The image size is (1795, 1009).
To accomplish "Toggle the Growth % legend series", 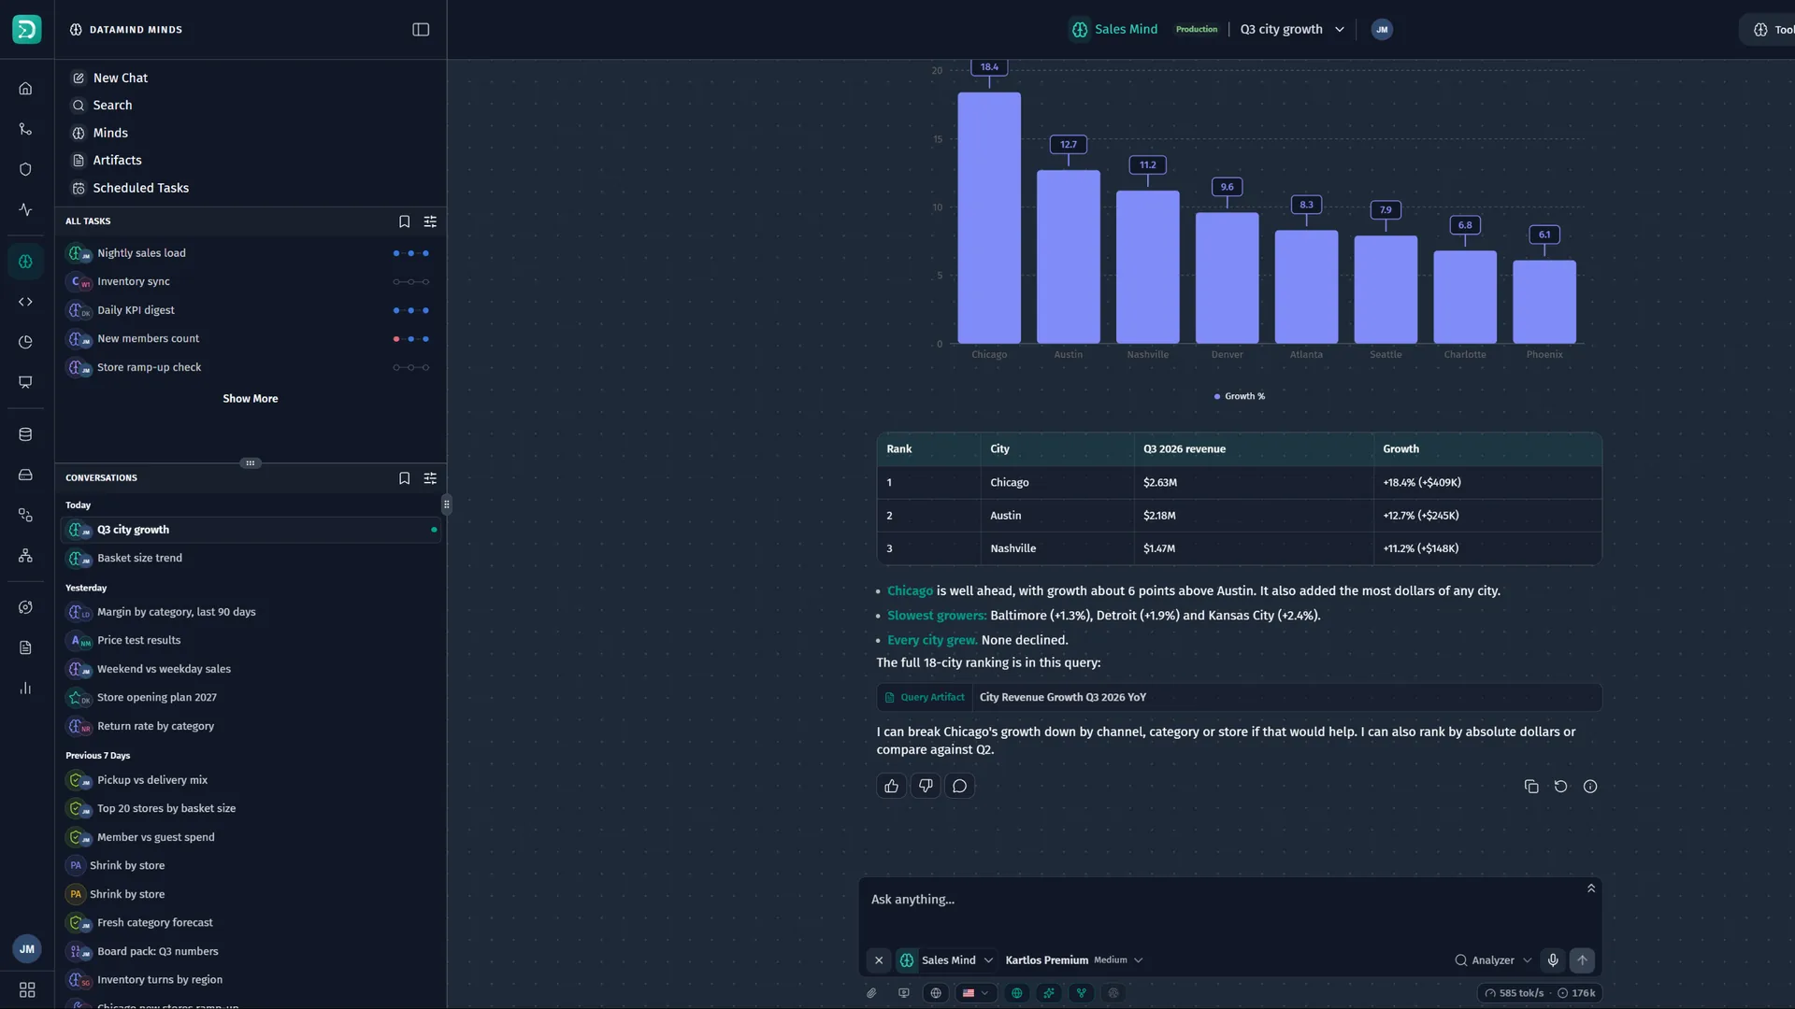I will pyautogui.click(x=1239, y=397).
